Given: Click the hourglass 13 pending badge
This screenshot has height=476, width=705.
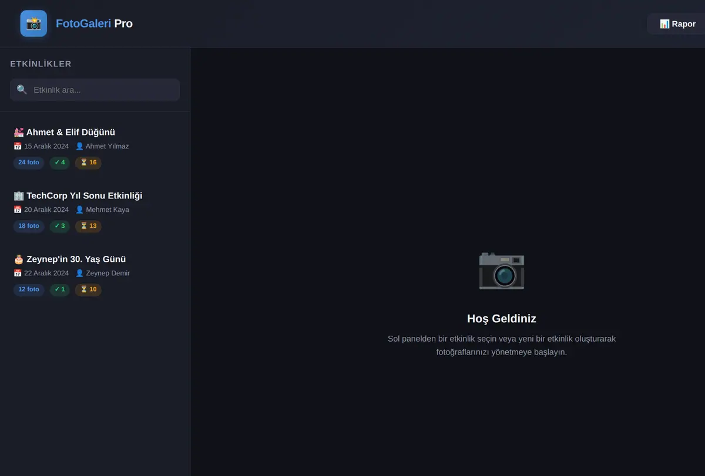Looking at the screenshot, I should point(88,226).
